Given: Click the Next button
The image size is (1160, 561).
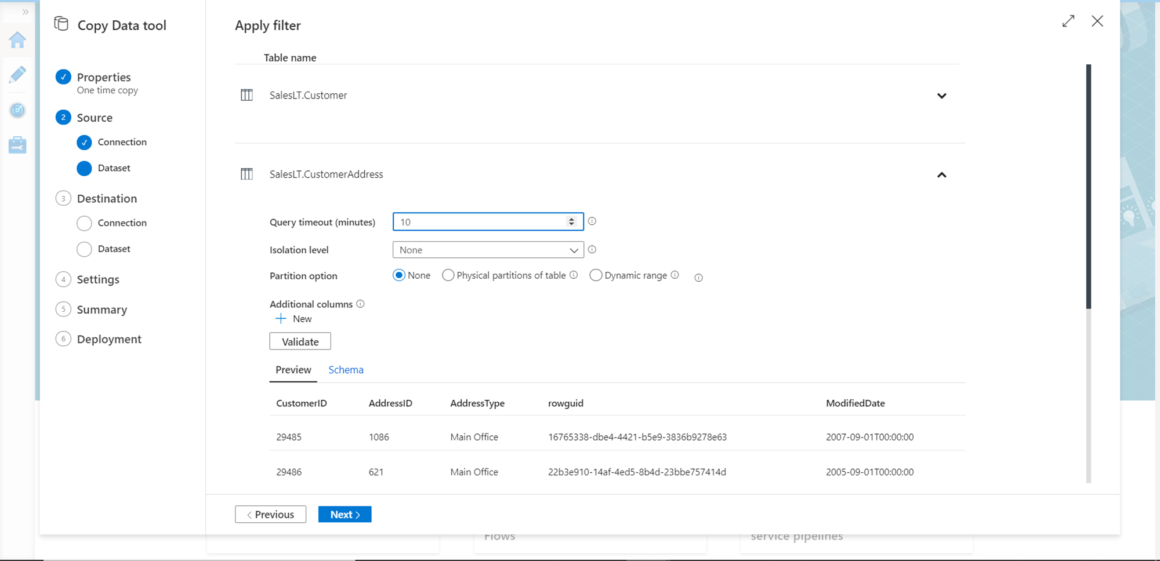Looking at the screenshot, I should pos(345,514).
